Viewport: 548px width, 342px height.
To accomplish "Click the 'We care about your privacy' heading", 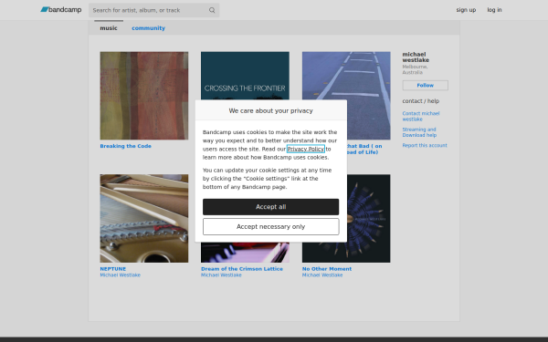I will pyautogui.click(x=271, y=110).
